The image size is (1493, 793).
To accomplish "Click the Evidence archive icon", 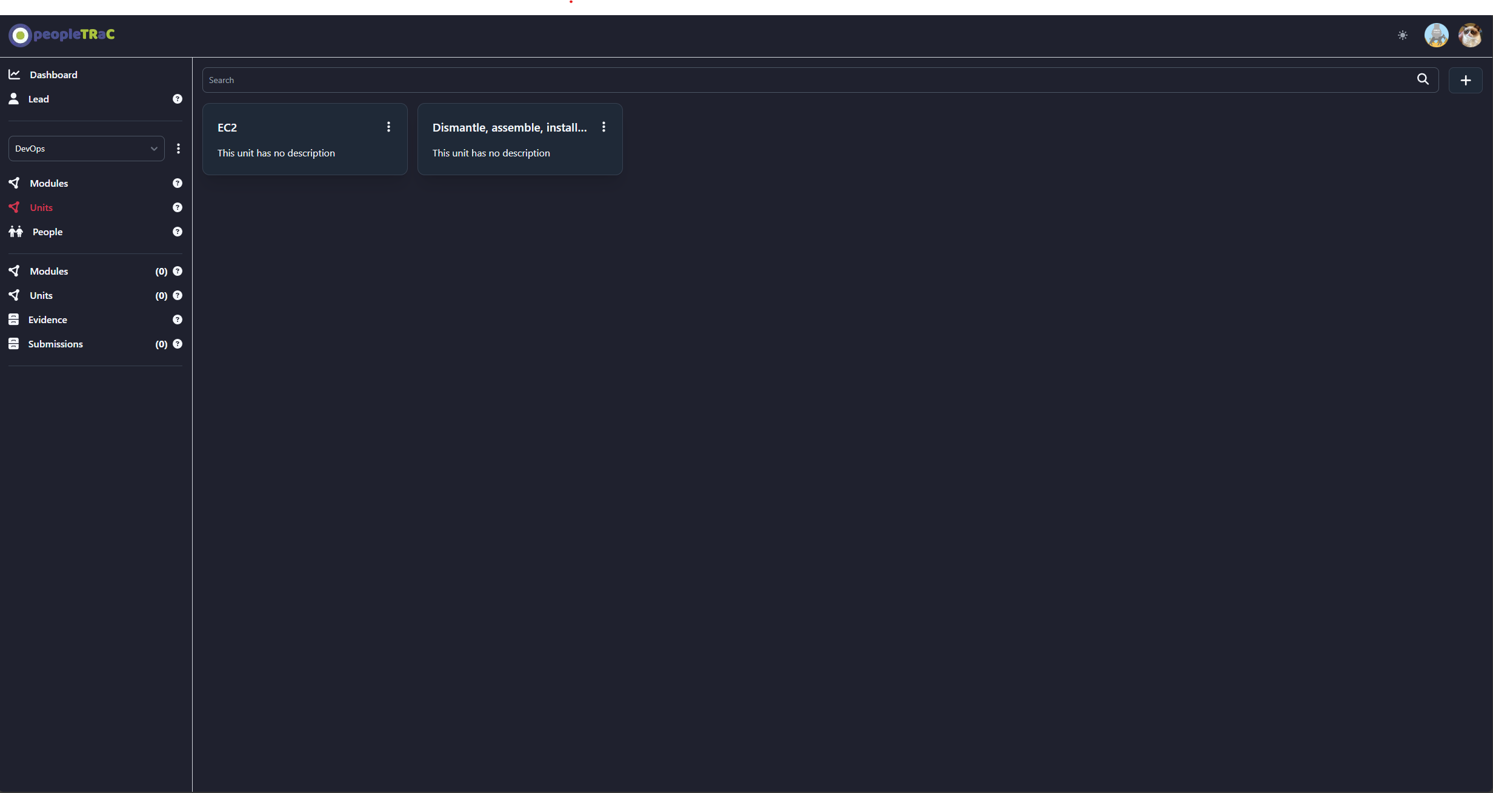I will click(13, 319).
